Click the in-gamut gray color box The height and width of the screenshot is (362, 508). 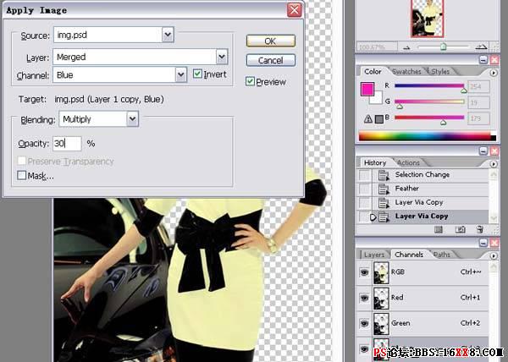point(378,119)
